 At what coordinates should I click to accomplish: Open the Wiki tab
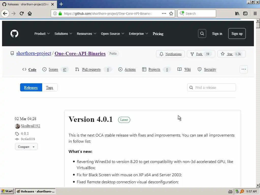[x=184, y=69]
